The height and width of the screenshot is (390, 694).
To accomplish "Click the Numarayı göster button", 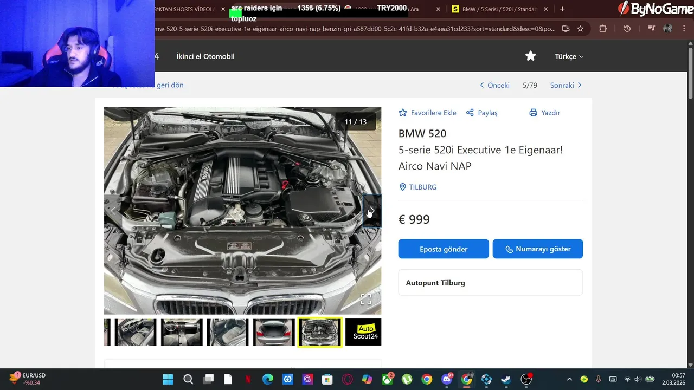I will (x=538, y=249).
